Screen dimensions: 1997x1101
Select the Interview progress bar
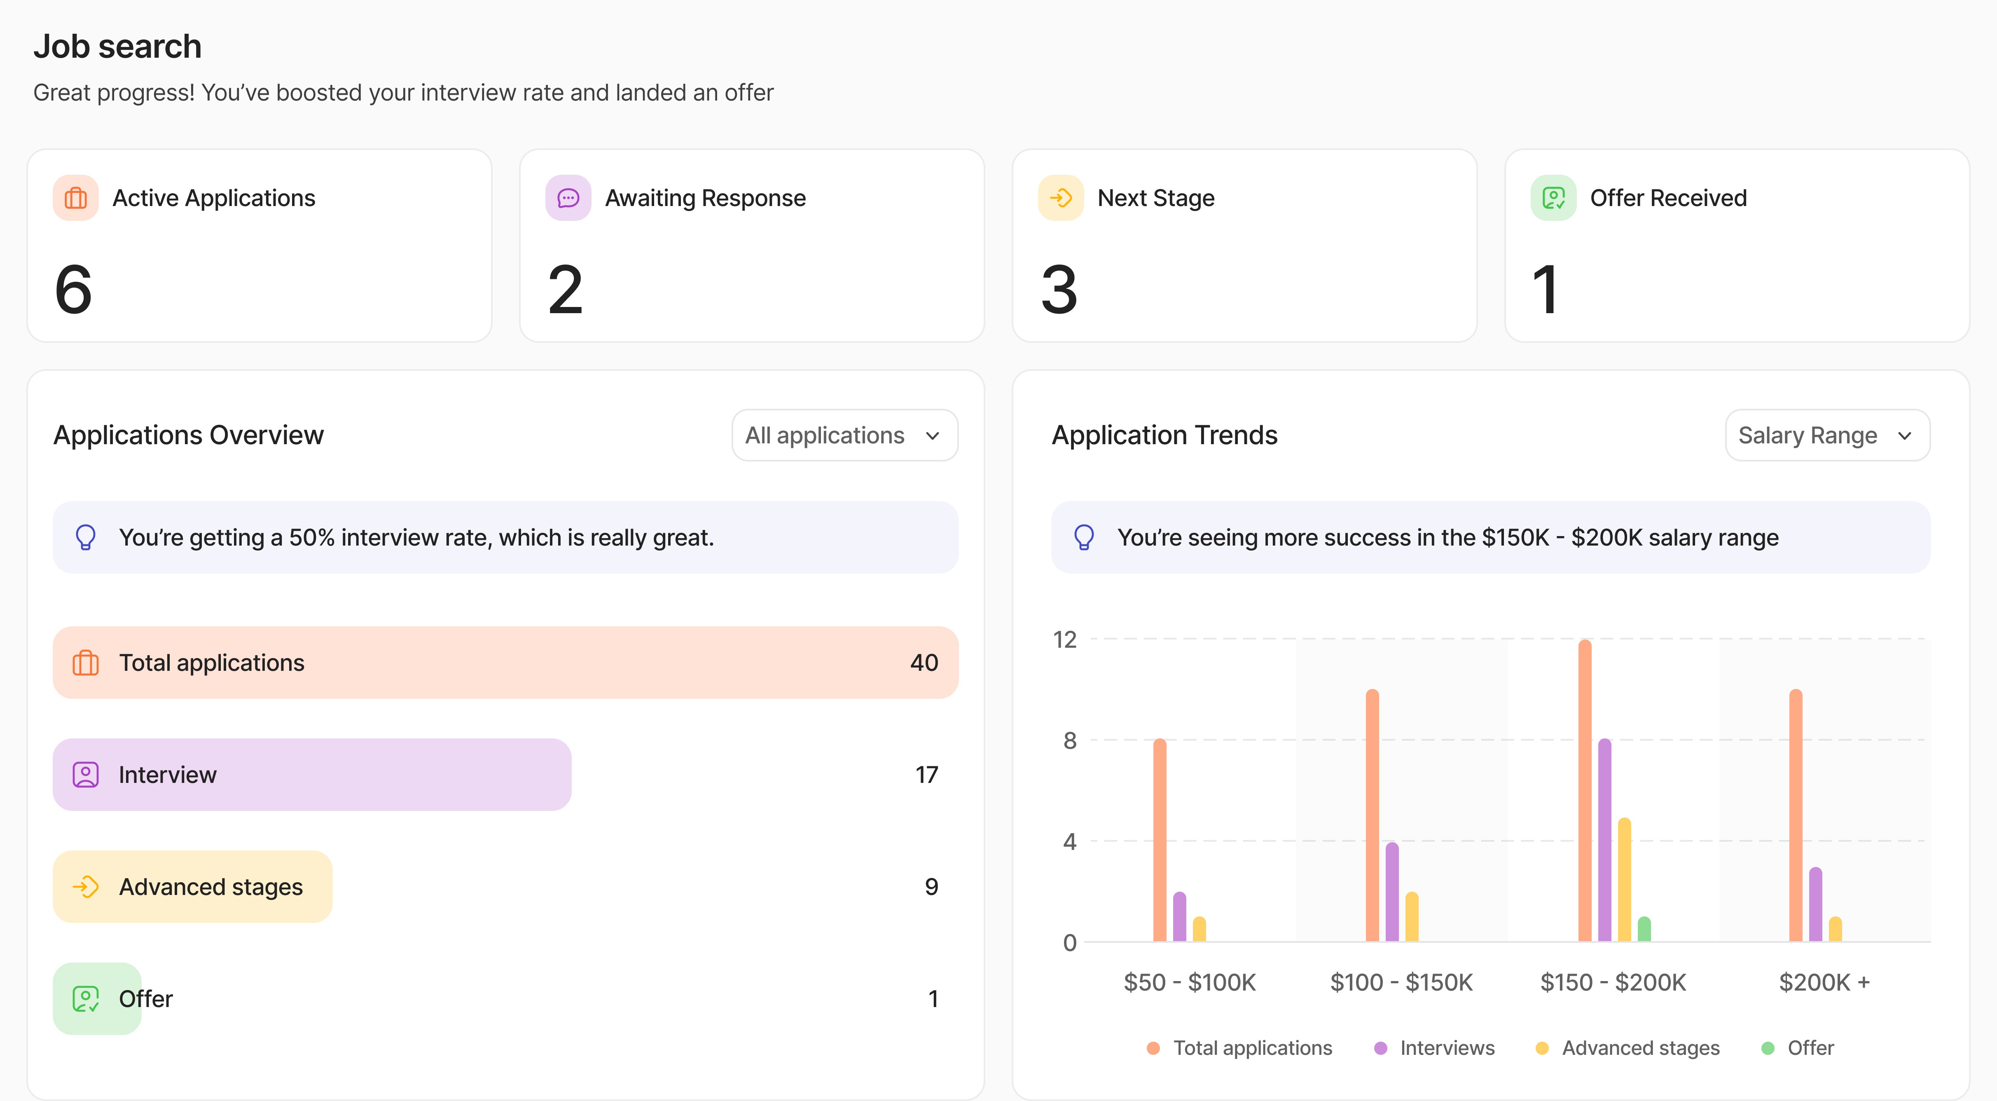[310, 774]
